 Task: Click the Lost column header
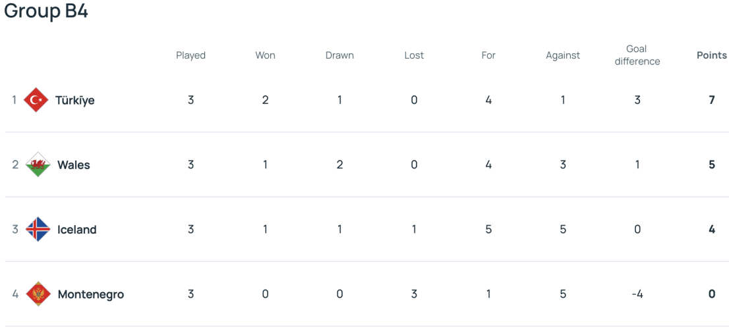414,56
